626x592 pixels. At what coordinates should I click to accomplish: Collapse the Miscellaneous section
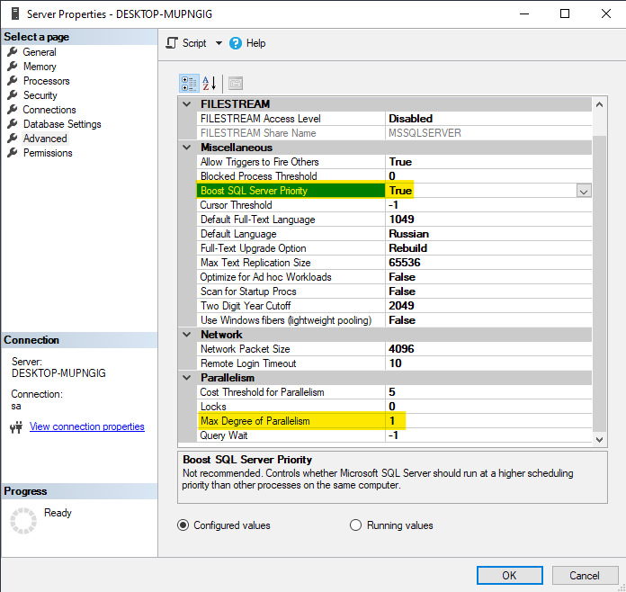pyautogui.click(x=186, y=148)
